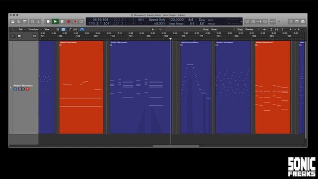This screenshot has width=318, height=179.
Task: Open Smart Controls with the dial icon
Action: [x=32, y=21]
